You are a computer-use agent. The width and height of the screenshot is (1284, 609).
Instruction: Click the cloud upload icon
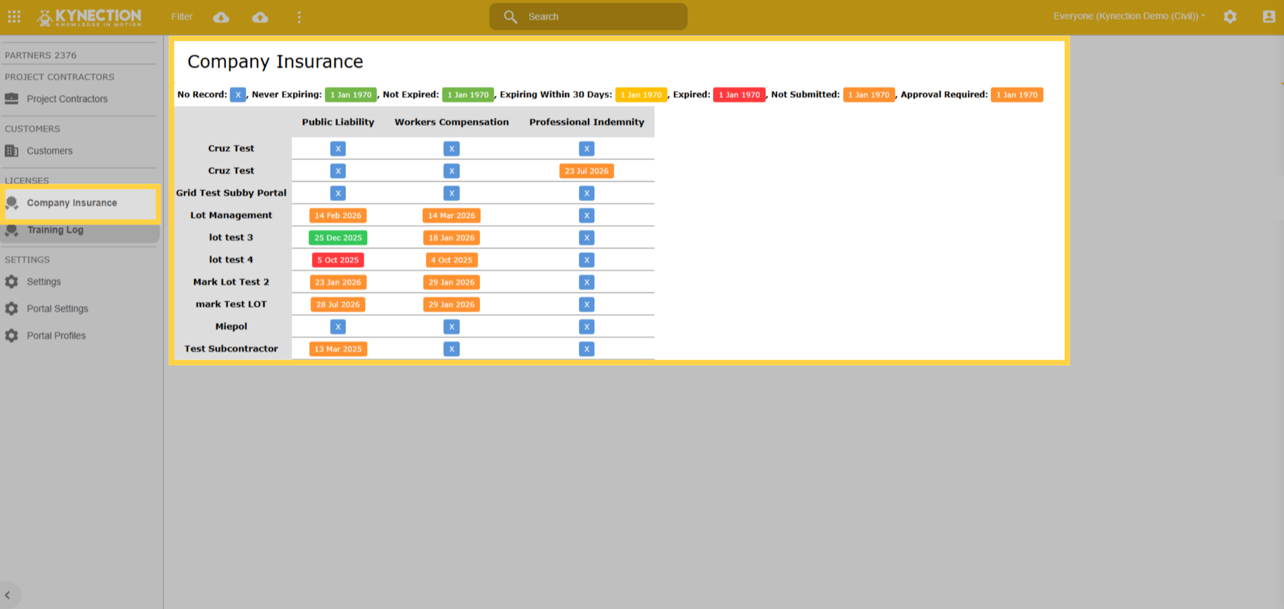point(260,17)
